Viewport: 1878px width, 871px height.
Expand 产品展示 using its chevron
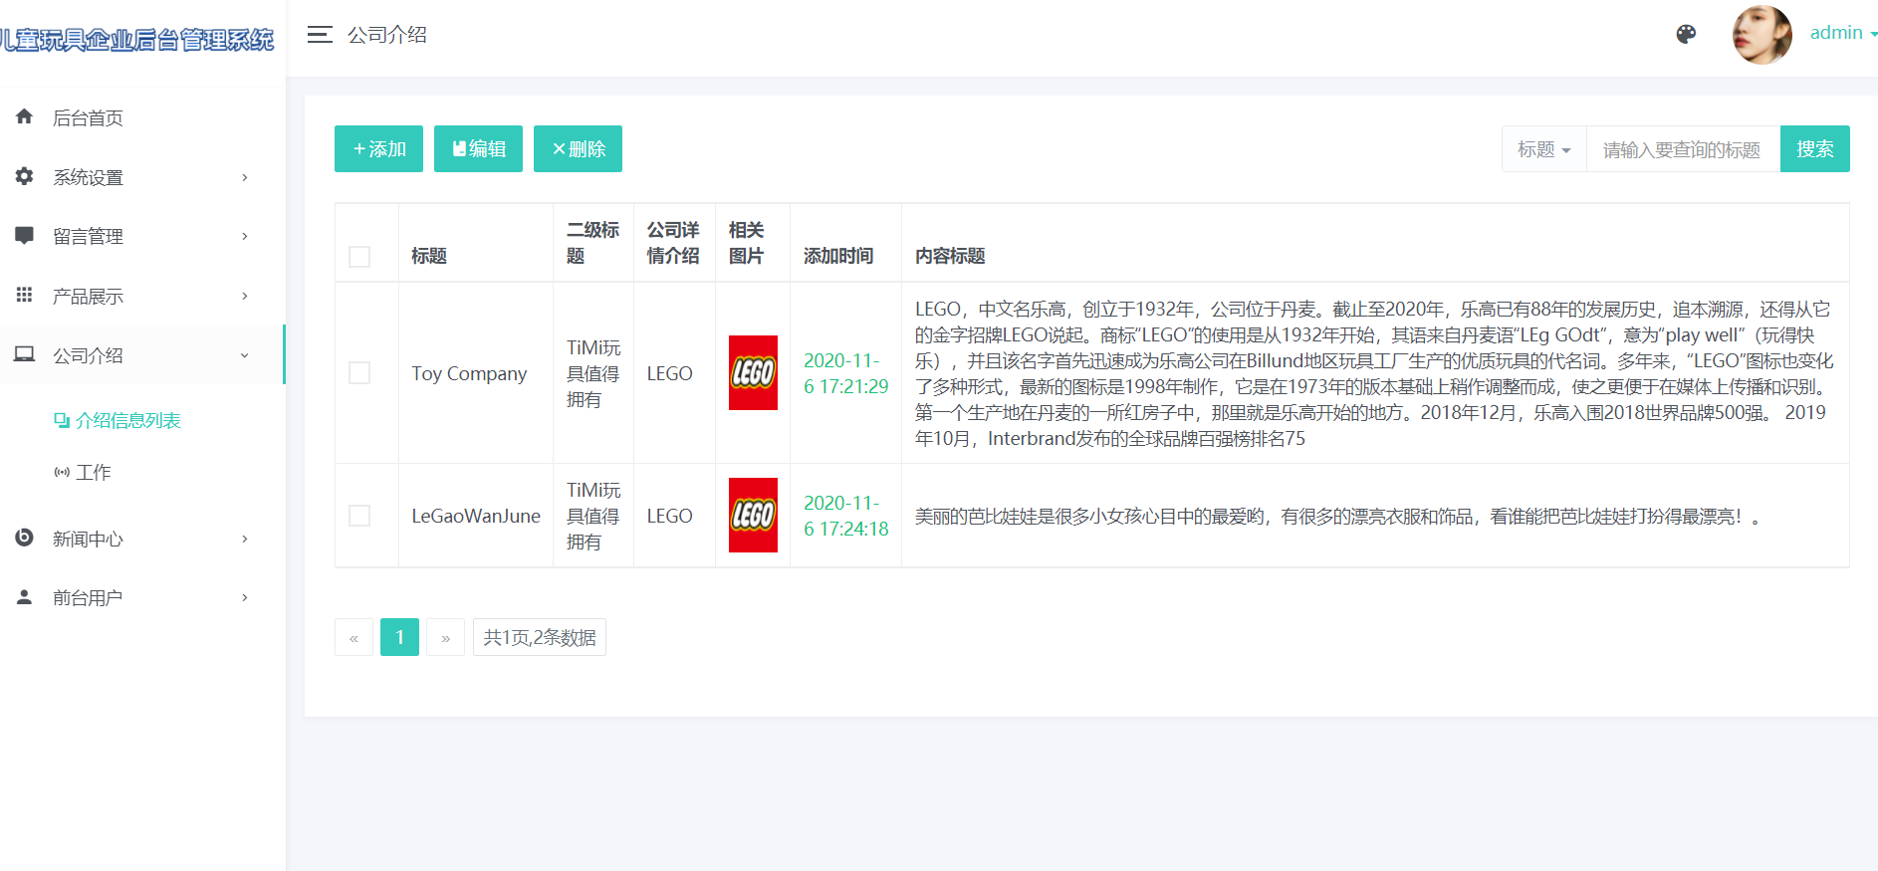point(245,296)
